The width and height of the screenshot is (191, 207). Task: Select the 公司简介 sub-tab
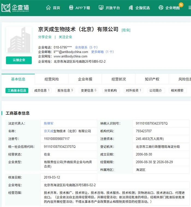[x=156, y=90]
